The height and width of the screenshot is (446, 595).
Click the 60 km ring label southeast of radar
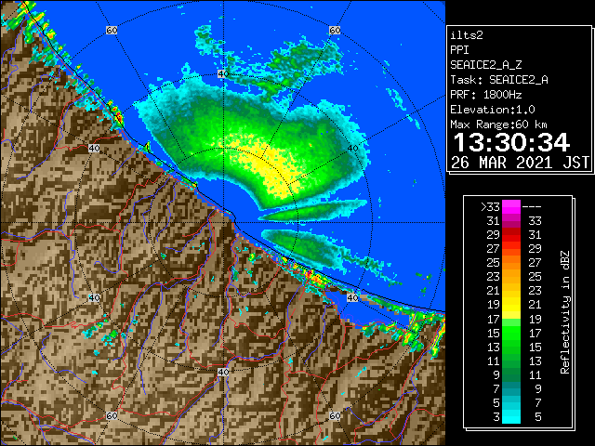point(335,415)
